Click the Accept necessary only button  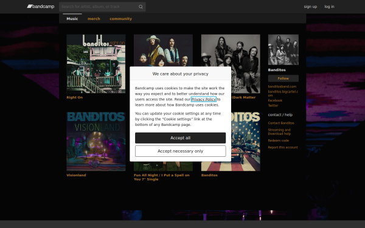[181, 151]
